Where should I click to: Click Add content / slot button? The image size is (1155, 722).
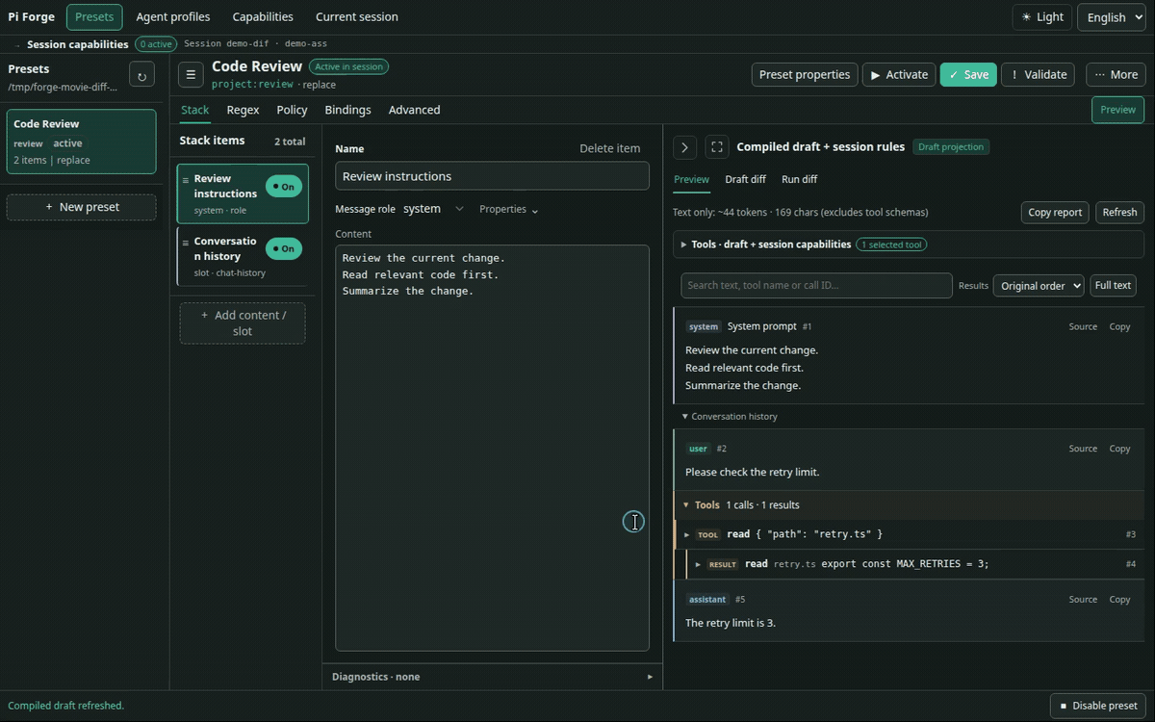[x=243, y=323]
